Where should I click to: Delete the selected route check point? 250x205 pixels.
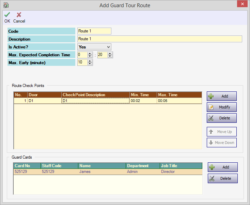(x=221, y=118)
